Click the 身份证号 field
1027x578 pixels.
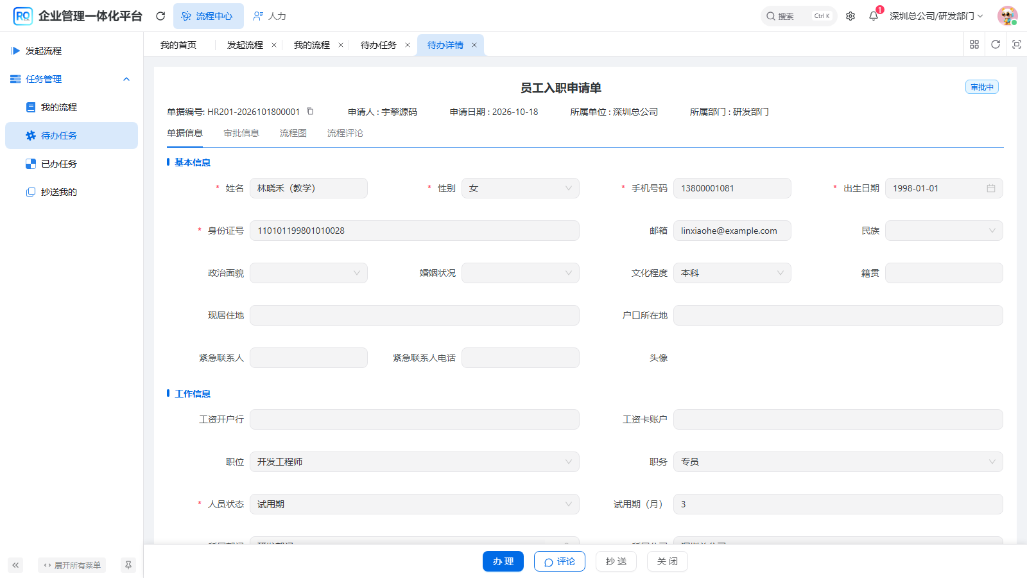415,231
